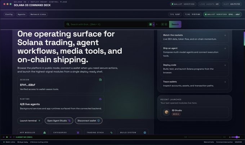Click the Time indicator pill
The image size is (245, 145).
tap(192, 14)
